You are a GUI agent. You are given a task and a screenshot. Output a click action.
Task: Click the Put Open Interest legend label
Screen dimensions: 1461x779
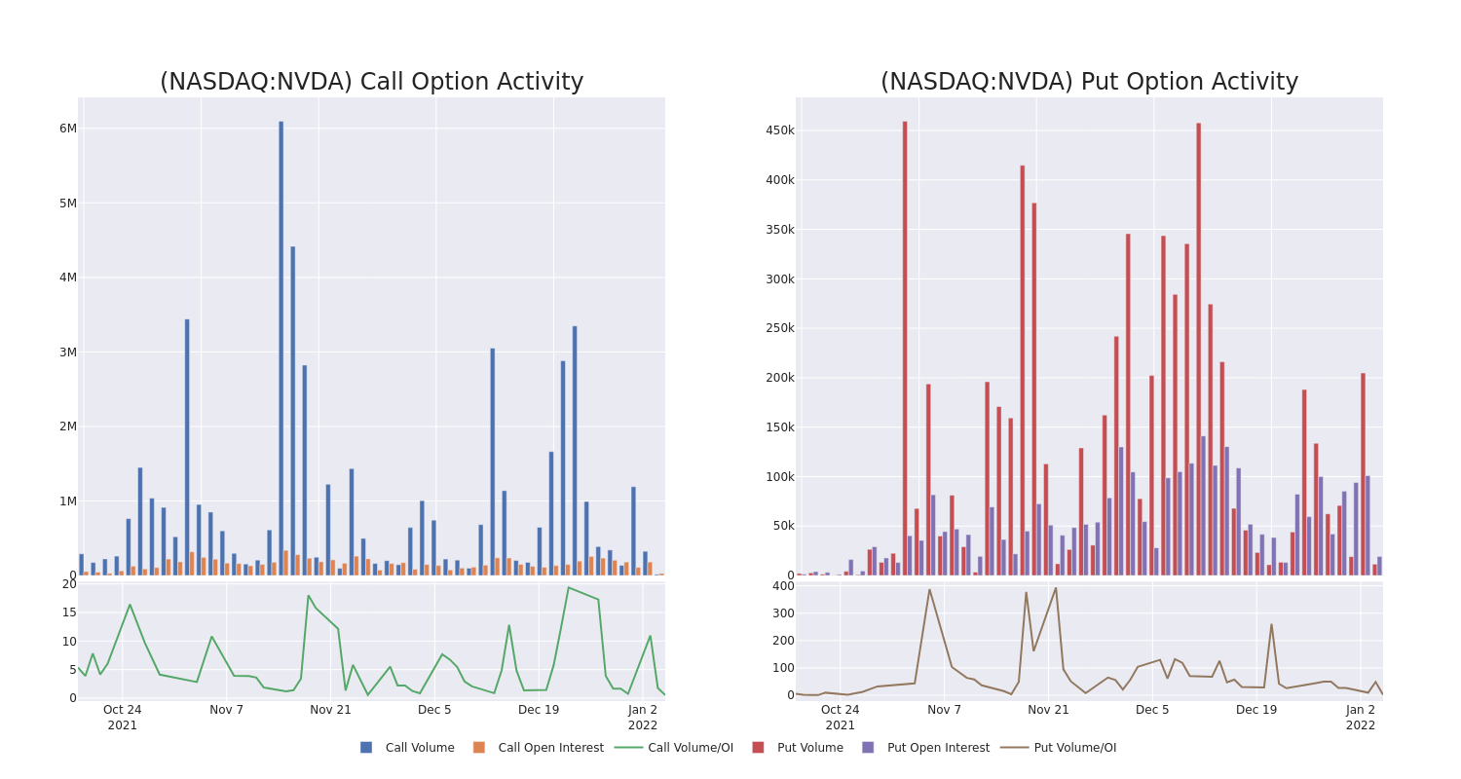pyautogui.click(x=938, y=748)
